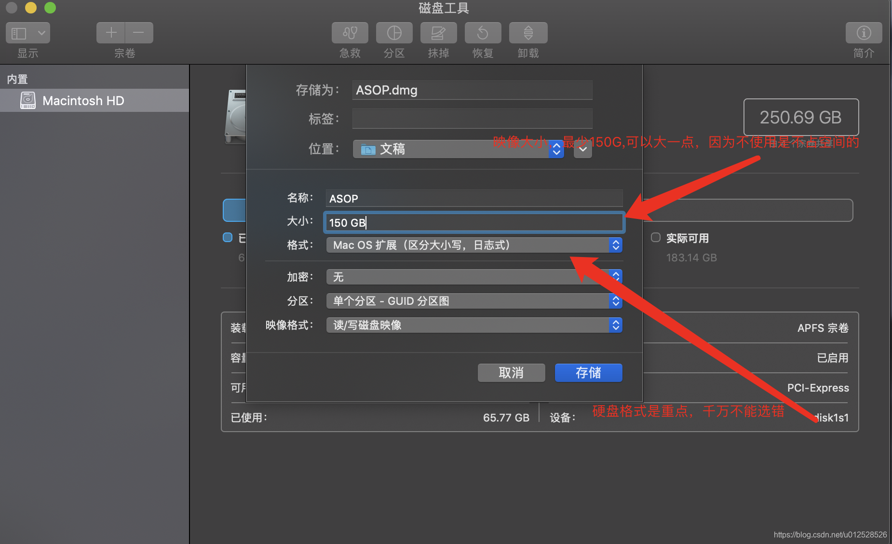The height and width of the screenshot is (544, 892).
Task: Select Macintosh HD in the sidebar
Action: (x=95, y=100)
